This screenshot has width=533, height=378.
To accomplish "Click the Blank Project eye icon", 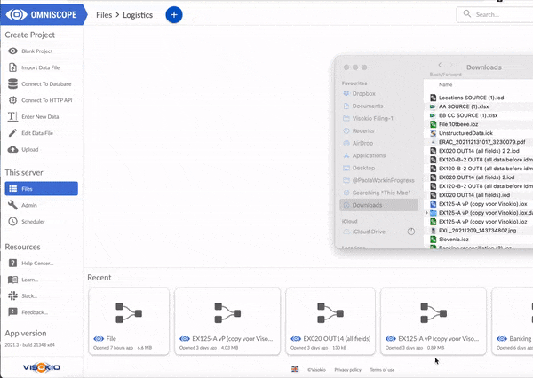I will coord(13,51).
